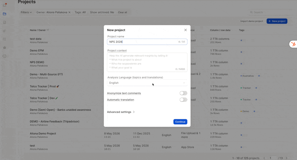Screen dimensions: 297x160
Task: Open the HubSpot chat widget icon
Action: pos(293,44)
